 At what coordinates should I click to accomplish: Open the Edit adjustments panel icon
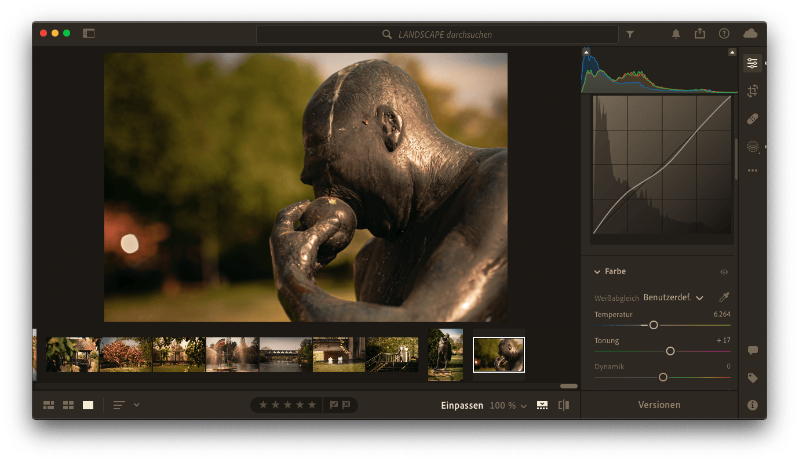pyautogui.click(x=752, y=63)
